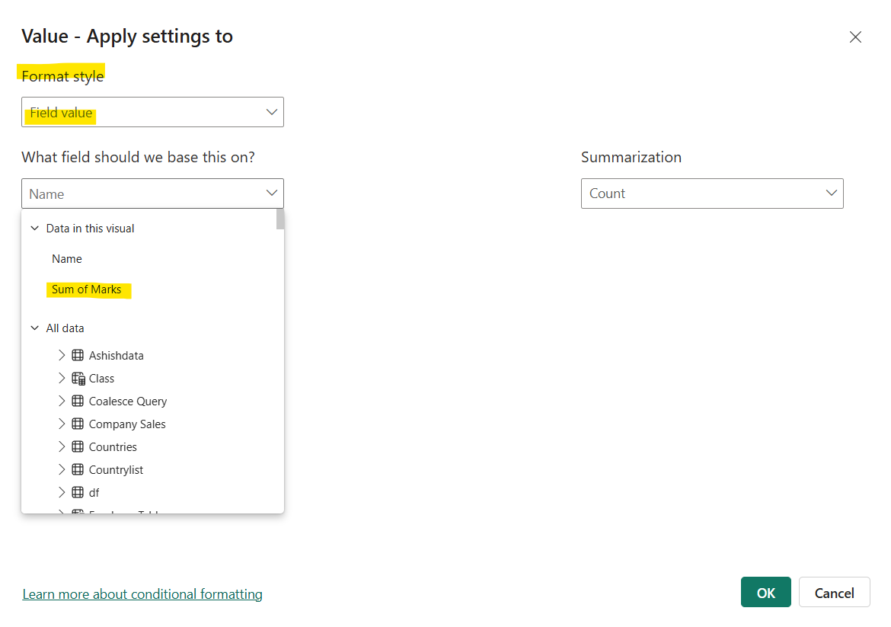This screenshot has width=891, height=627.
Task: Open Learn more about conditional formatting link
Action: [x=142, y=594]
